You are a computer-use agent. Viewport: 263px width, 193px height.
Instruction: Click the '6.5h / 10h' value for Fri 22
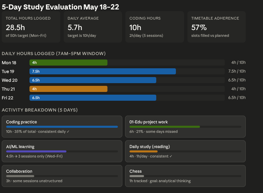(237, 98)
